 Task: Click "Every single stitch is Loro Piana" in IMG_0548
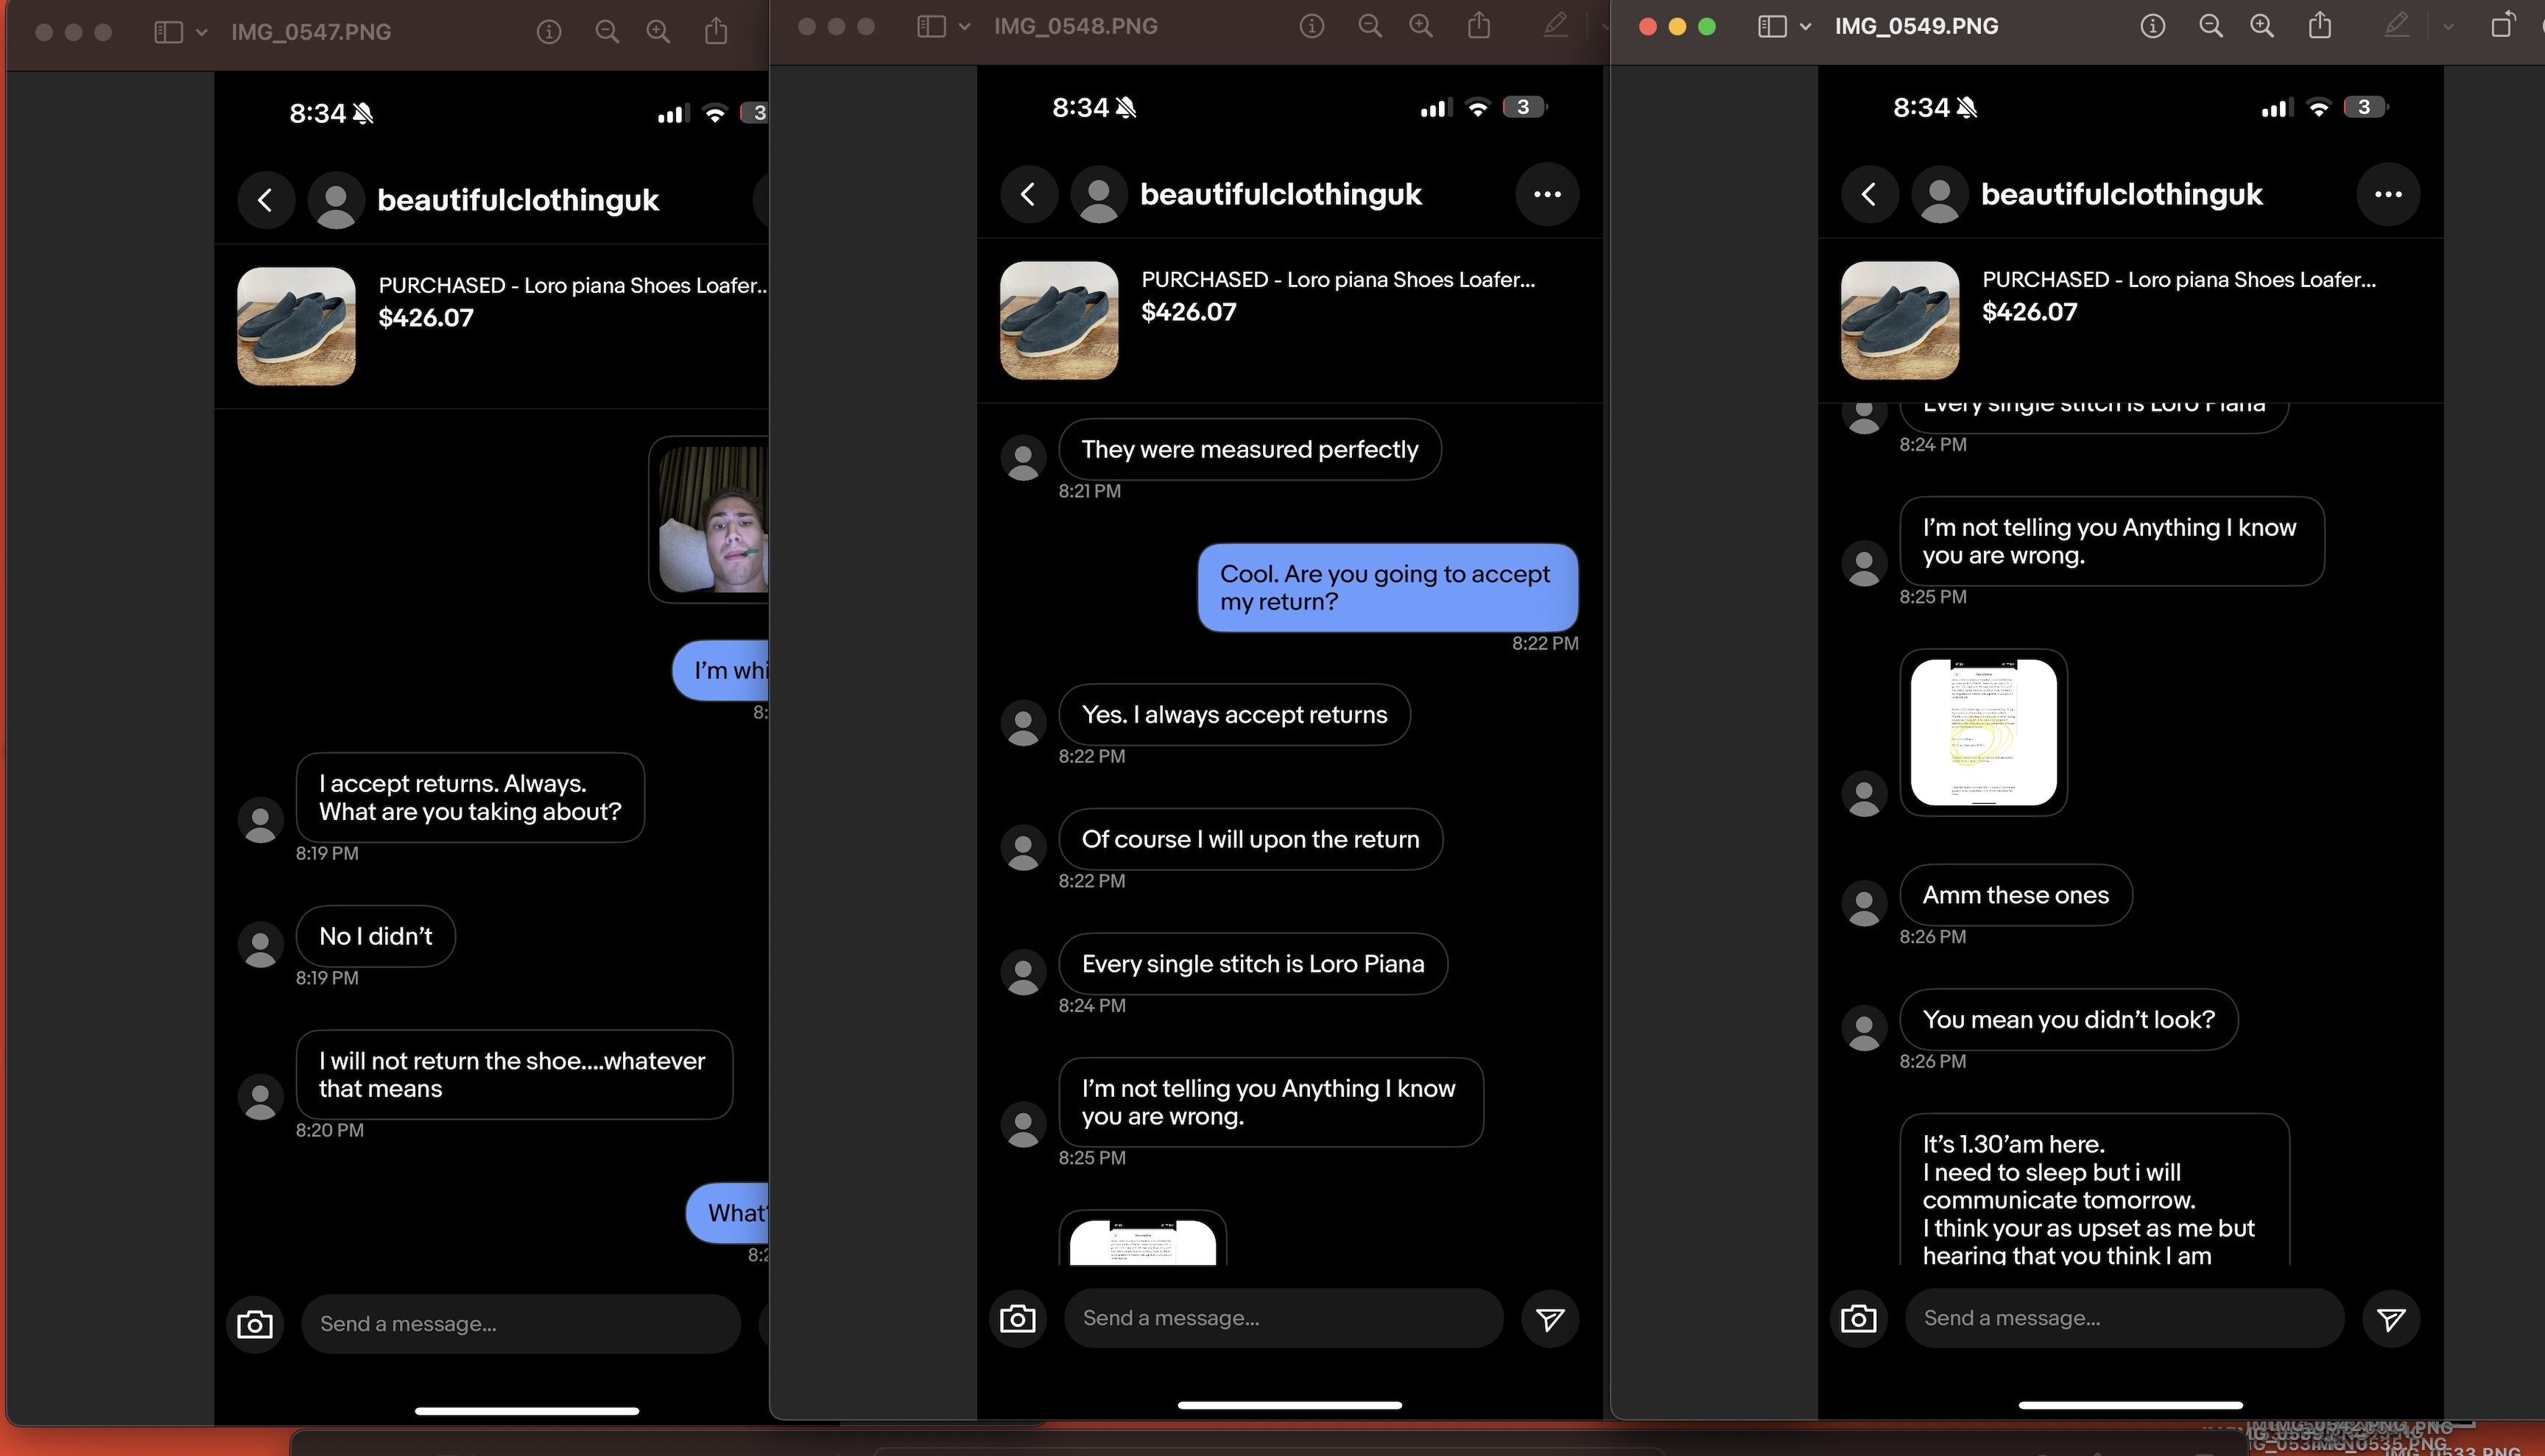[x=1253, y=964]
